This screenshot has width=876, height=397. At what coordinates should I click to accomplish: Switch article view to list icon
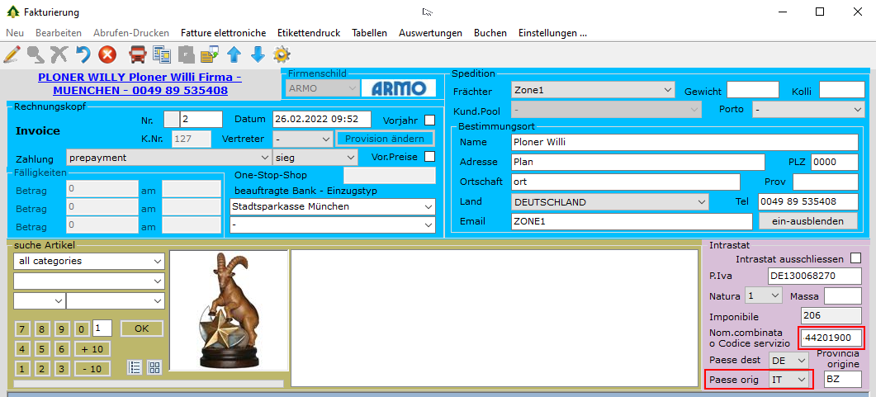click(135, 367)
